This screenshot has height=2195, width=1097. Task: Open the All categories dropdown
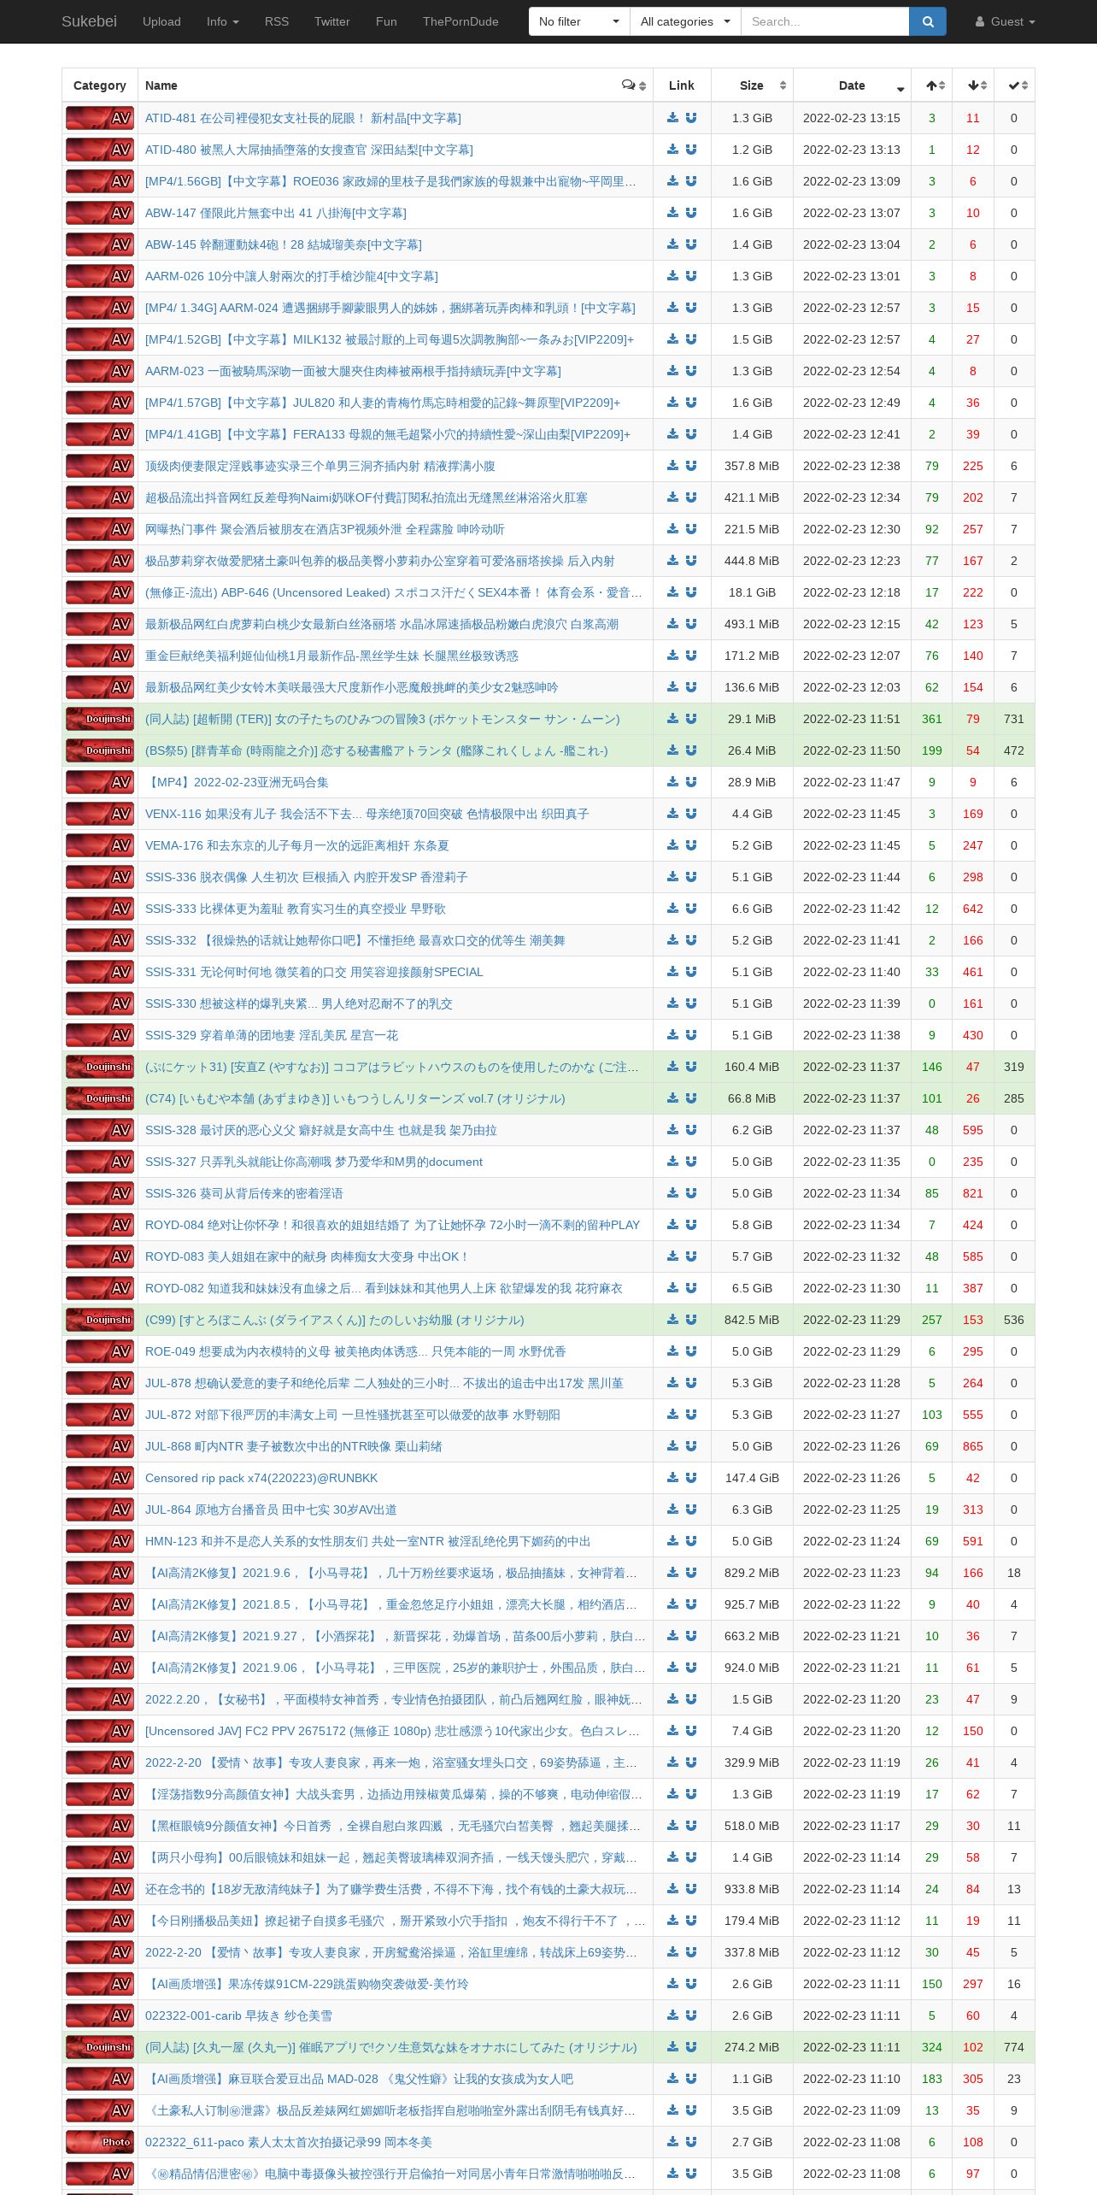pos(685,21)
